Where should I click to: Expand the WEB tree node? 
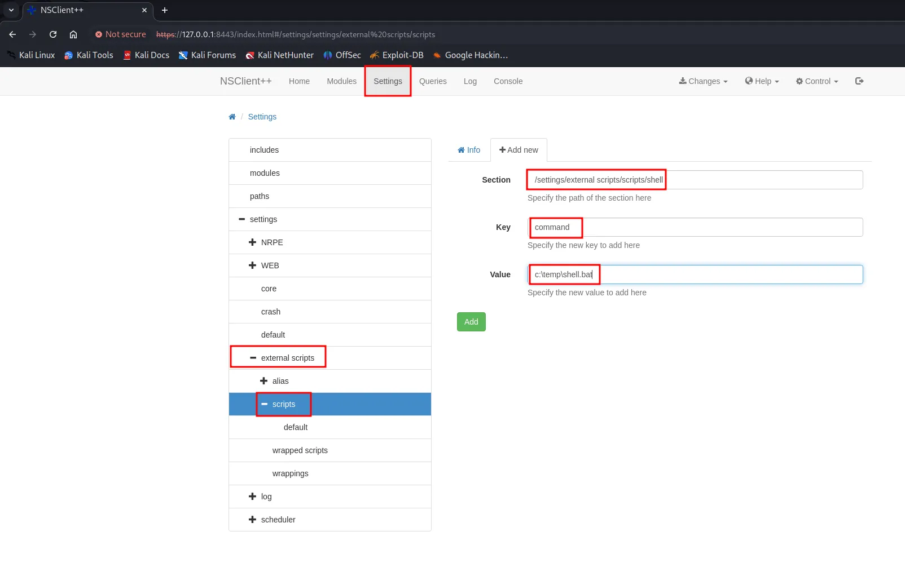[252, 265]
